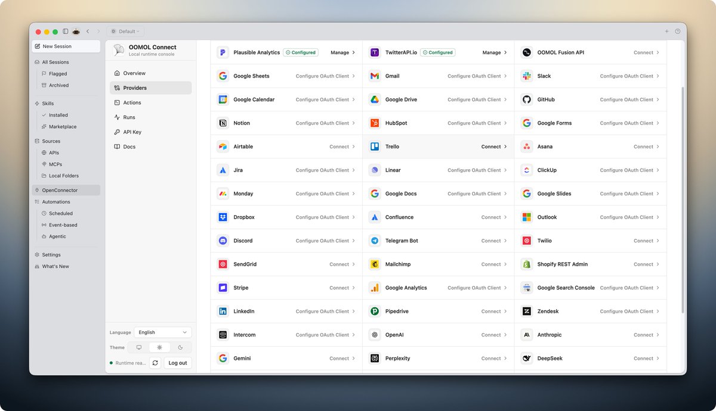Go to the Actions section
This screenshot has width=716, height=411.
pyautogui.click(x=150, y=102)
